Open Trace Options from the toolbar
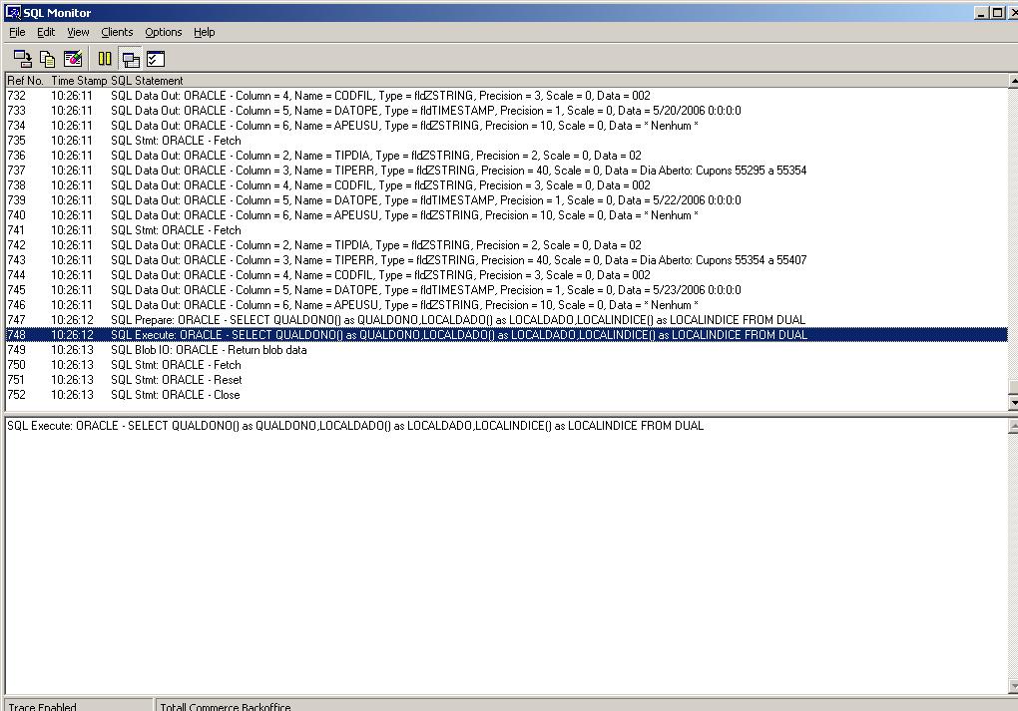 [156, 59]
